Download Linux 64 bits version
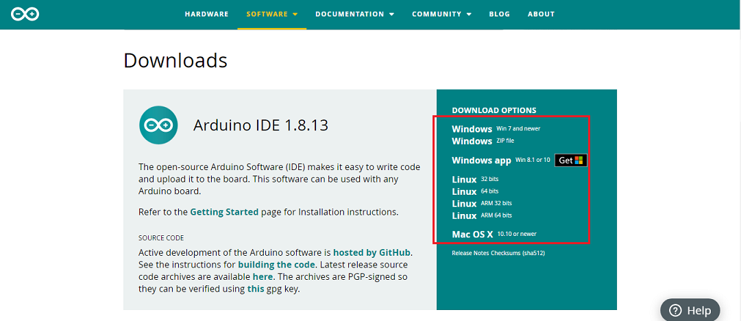This screenshot has width=741, height=321. pyautogui.click(x=475, y=191)
